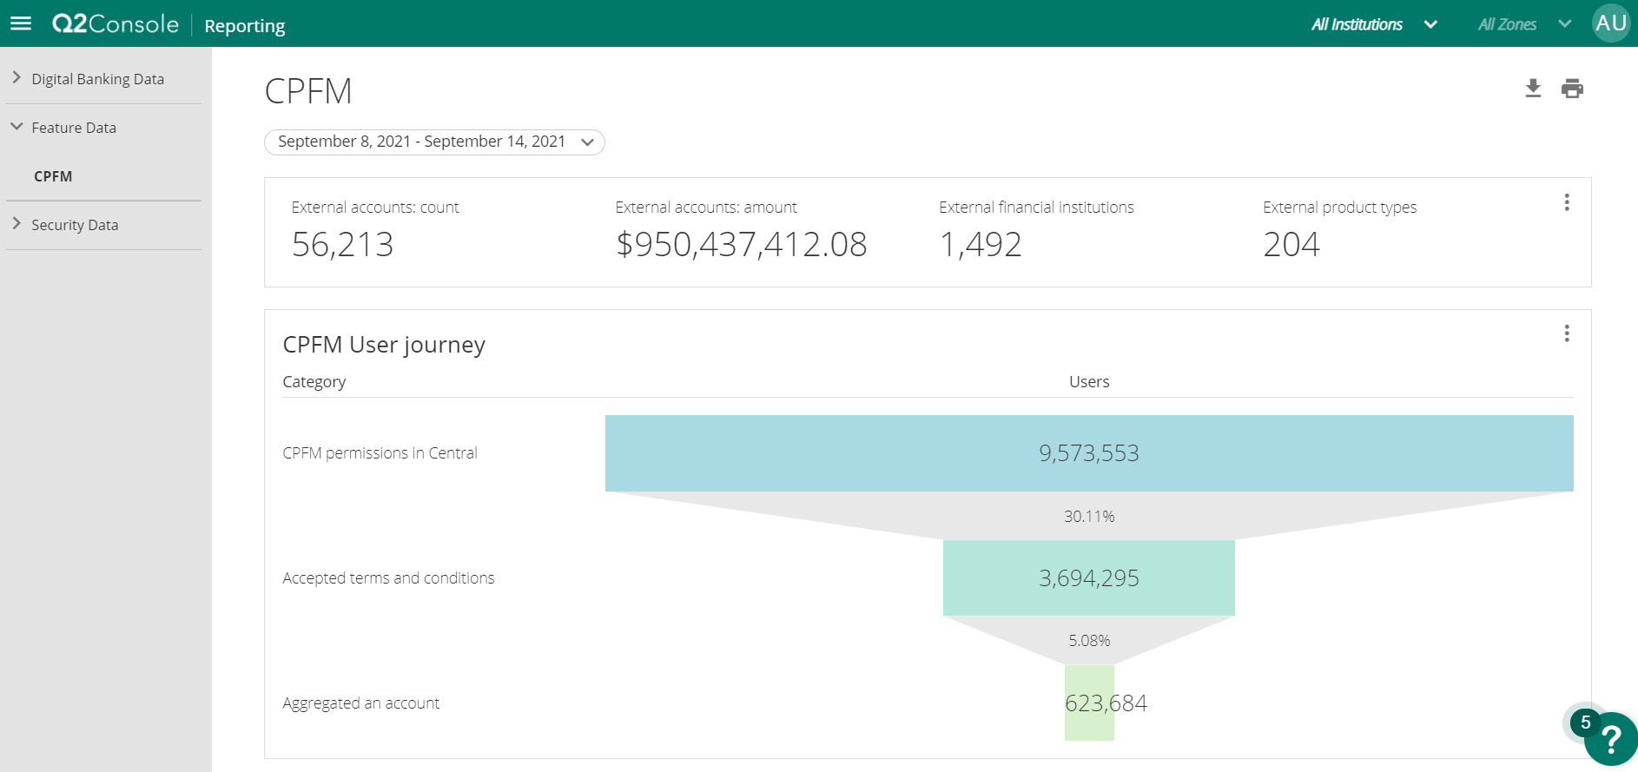
Task: Open the All Institutions dropdown
Action: (1374, 24)
